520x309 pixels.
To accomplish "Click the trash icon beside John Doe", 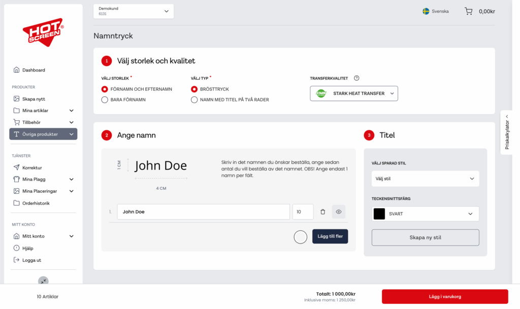I will (322, 212).
